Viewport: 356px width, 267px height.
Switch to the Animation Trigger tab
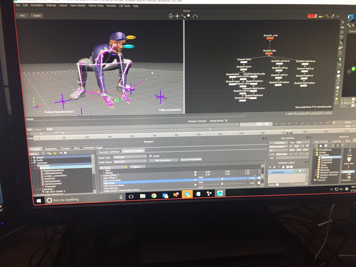(x=93, y=147)
